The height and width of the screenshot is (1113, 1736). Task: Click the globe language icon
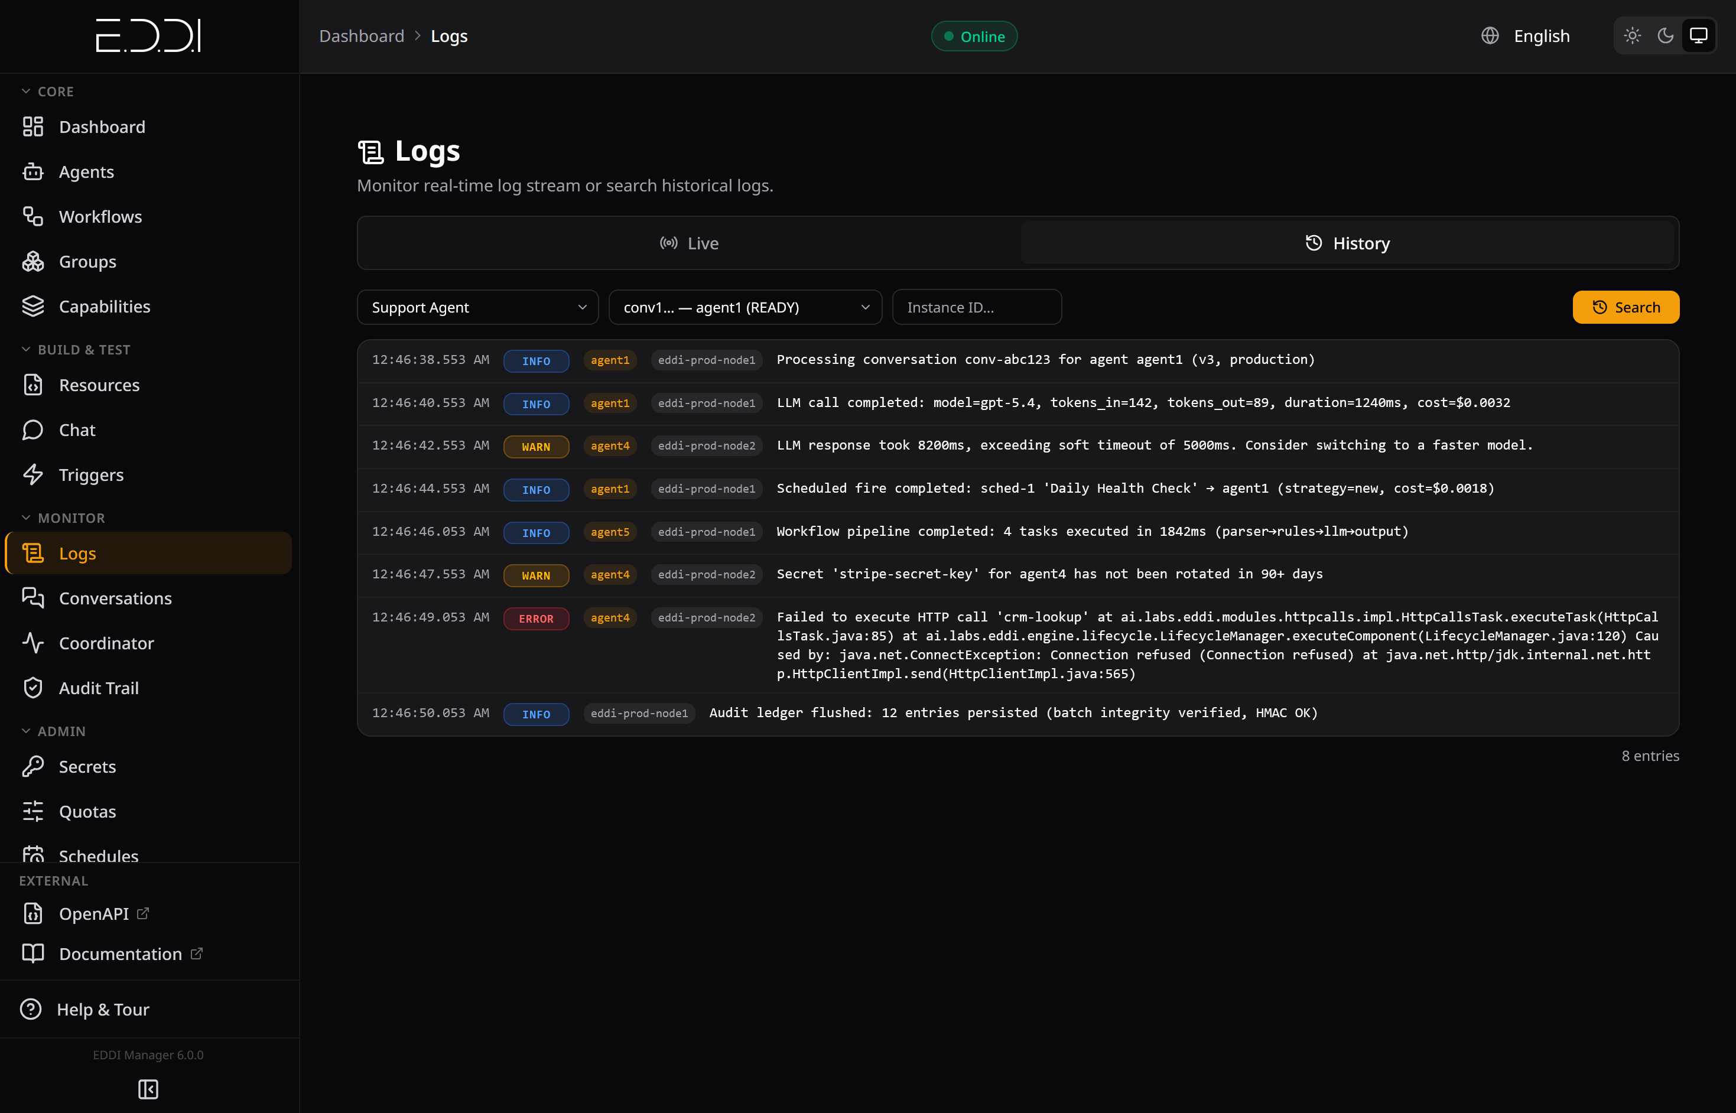[x=1490, y=36]
